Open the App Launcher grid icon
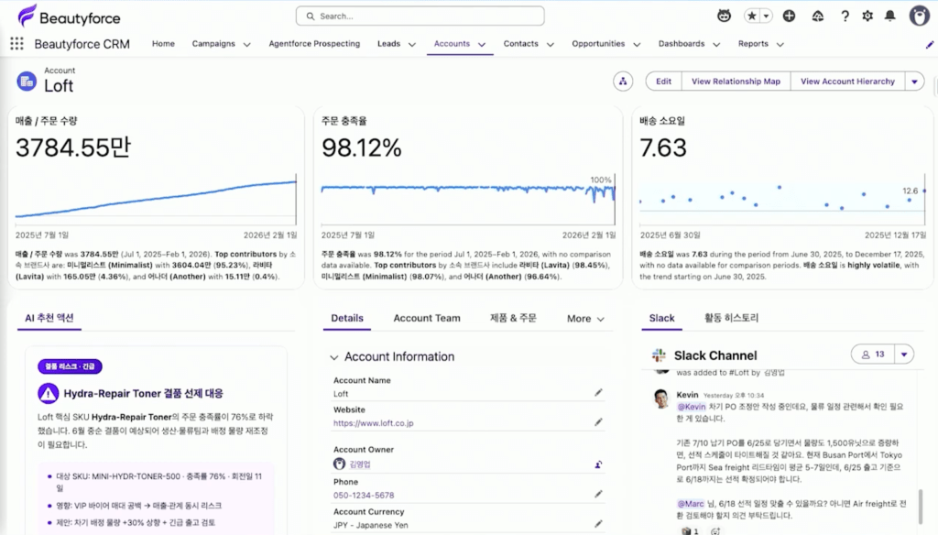 point(16,44)
